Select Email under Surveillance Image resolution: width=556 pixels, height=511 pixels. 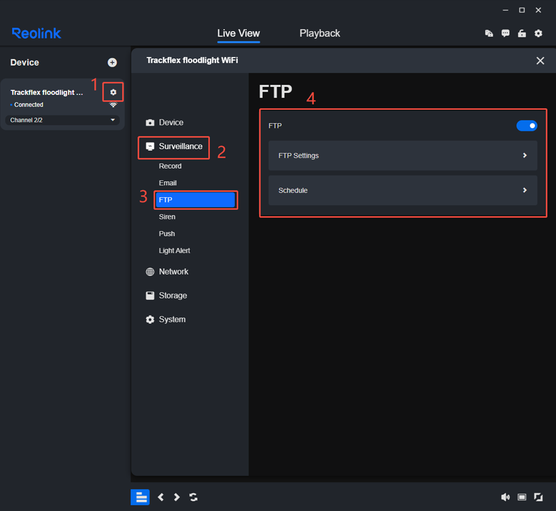click(x=168, y=183)
